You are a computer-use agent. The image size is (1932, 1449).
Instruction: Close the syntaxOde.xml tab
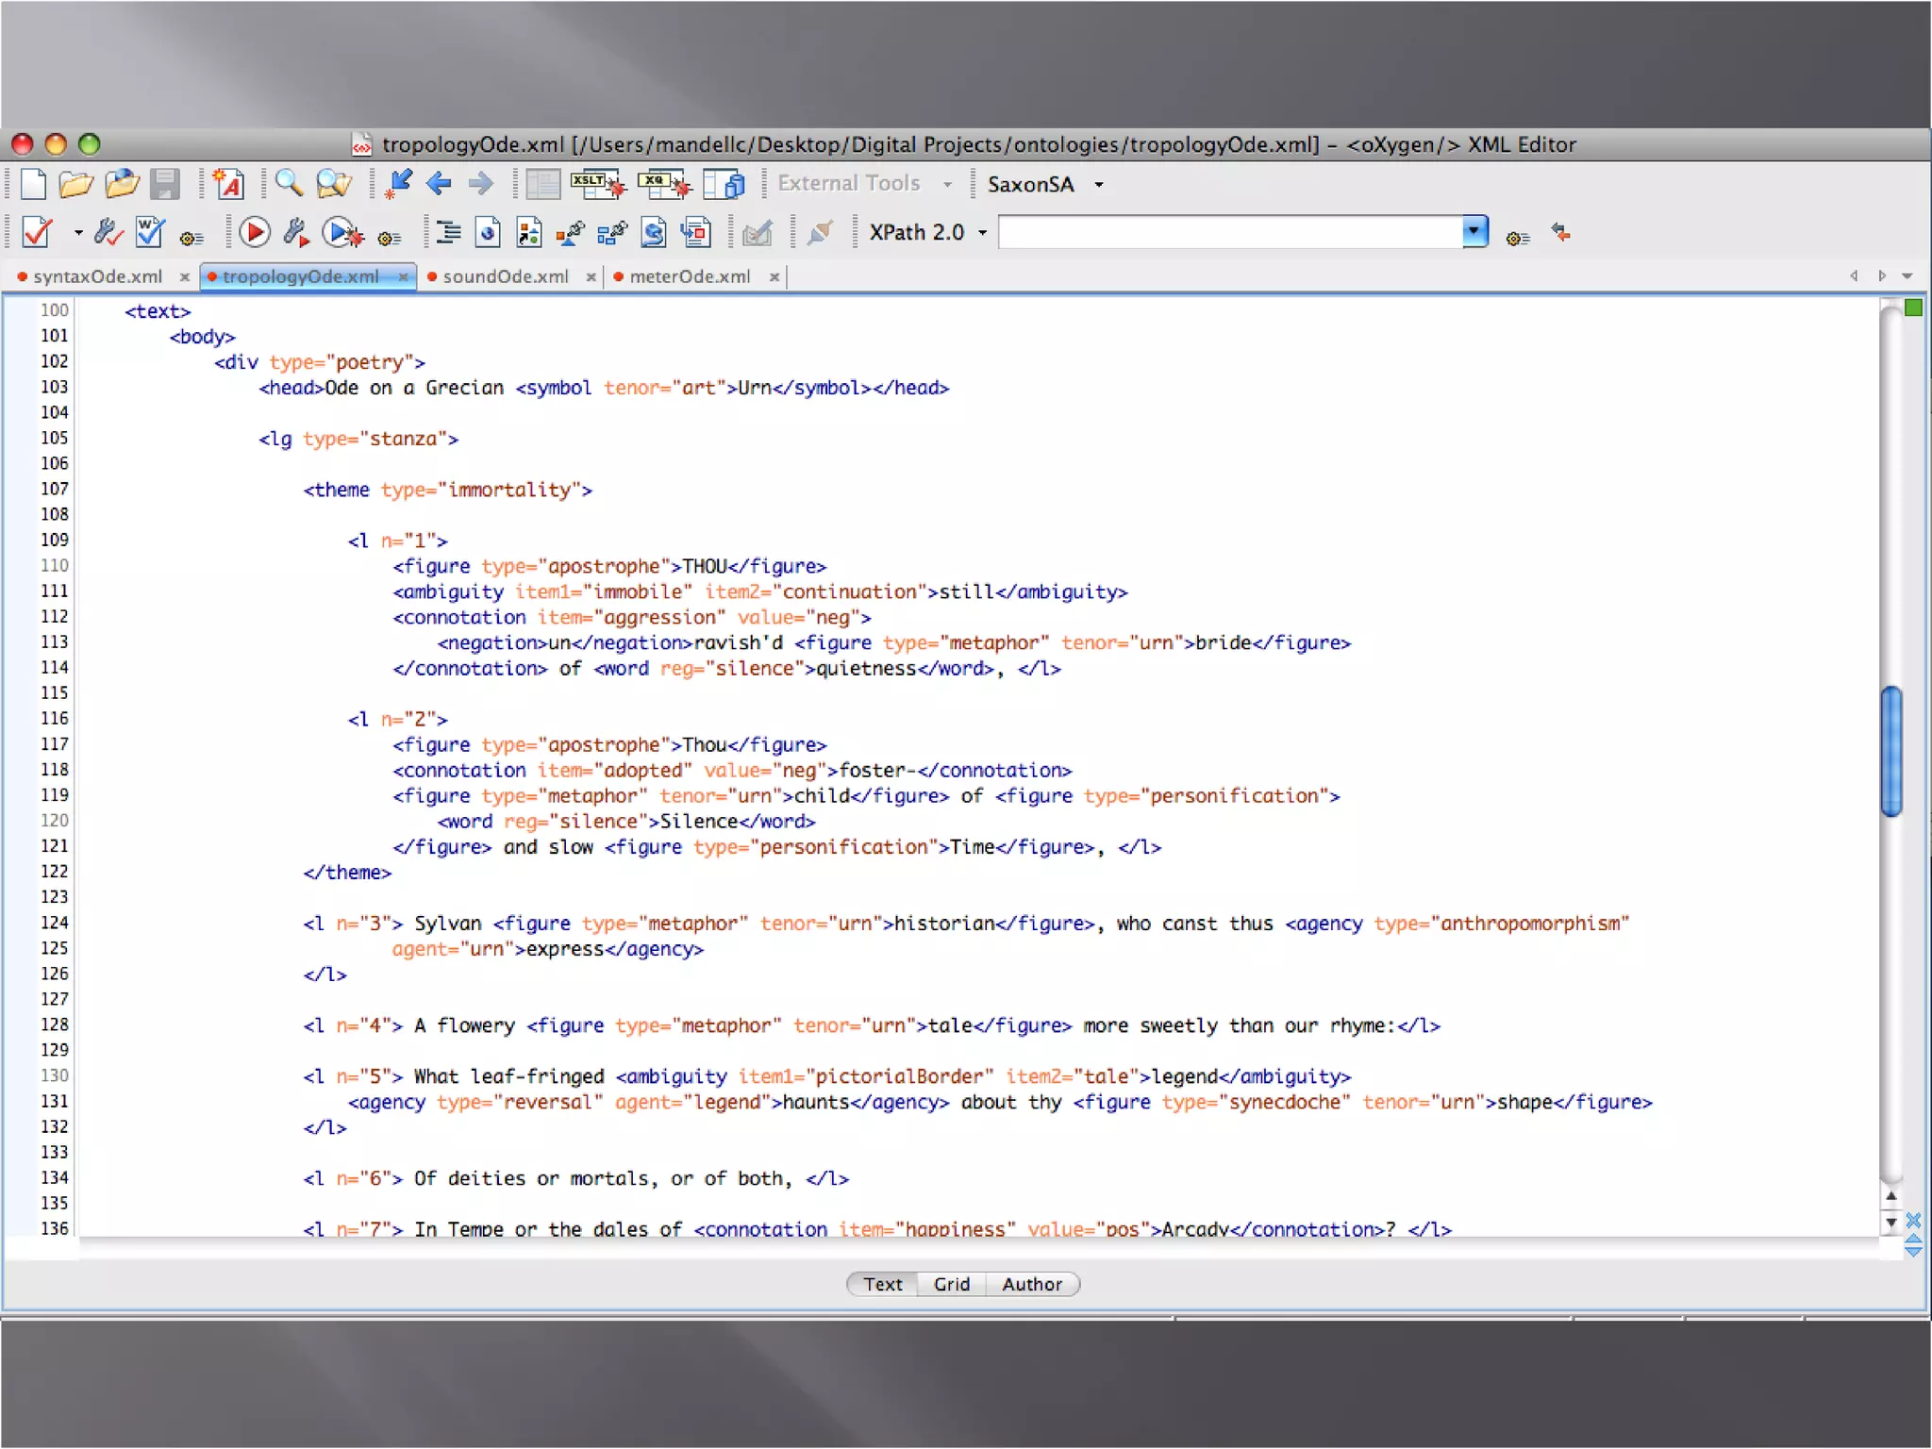coord(185,277)
